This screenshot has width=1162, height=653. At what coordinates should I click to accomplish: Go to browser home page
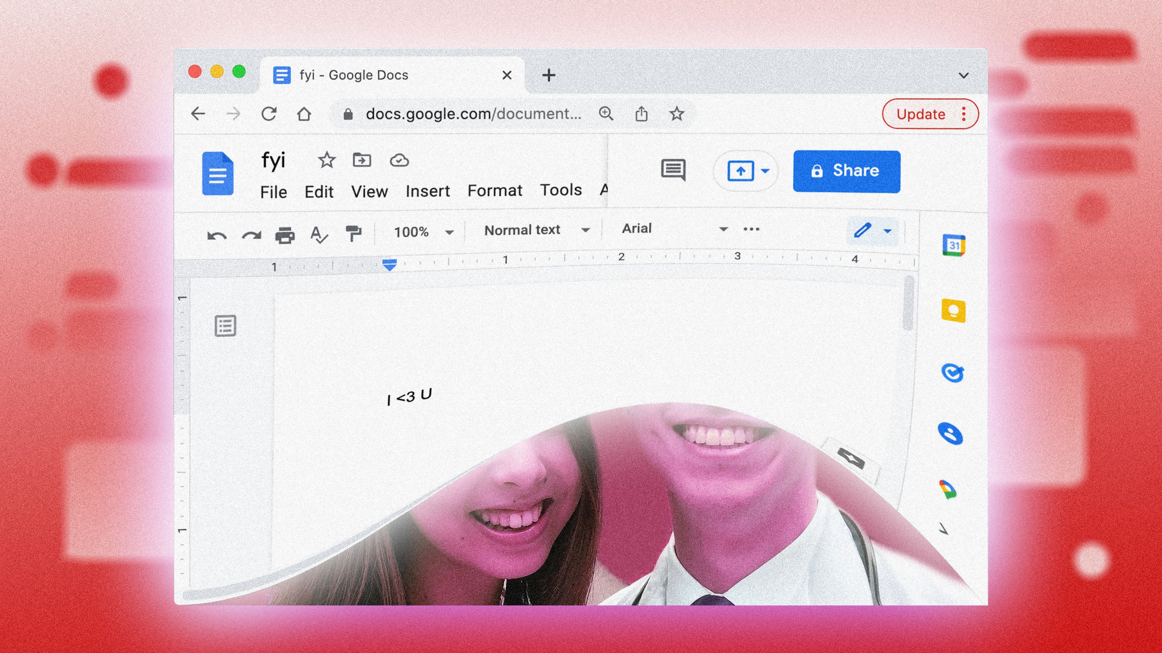coord(304,114)
